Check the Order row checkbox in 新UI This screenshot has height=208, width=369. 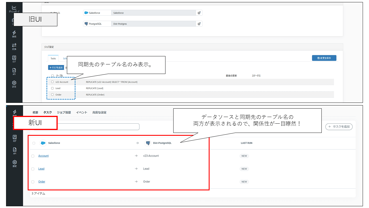[x=33, y=182]
